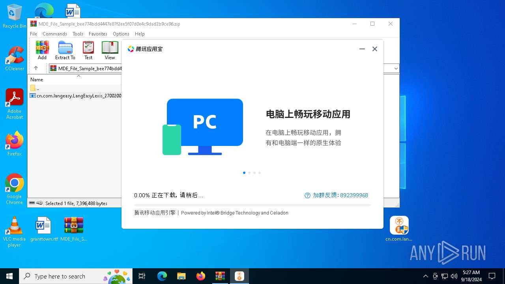505x284 pixels.
Task: Click the View toolbar icon in WinRAR
Action: pyautogui.click(x=110, y=50)
